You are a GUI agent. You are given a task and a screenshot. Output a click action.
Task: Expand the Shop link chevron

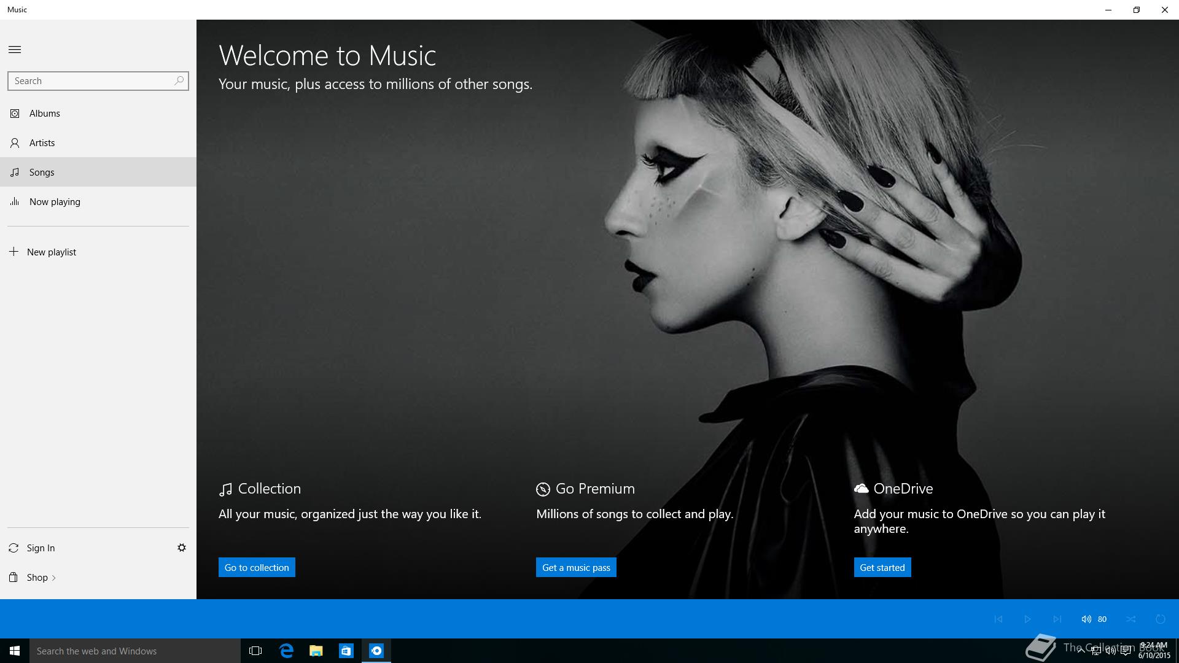(x=54, y=578)
